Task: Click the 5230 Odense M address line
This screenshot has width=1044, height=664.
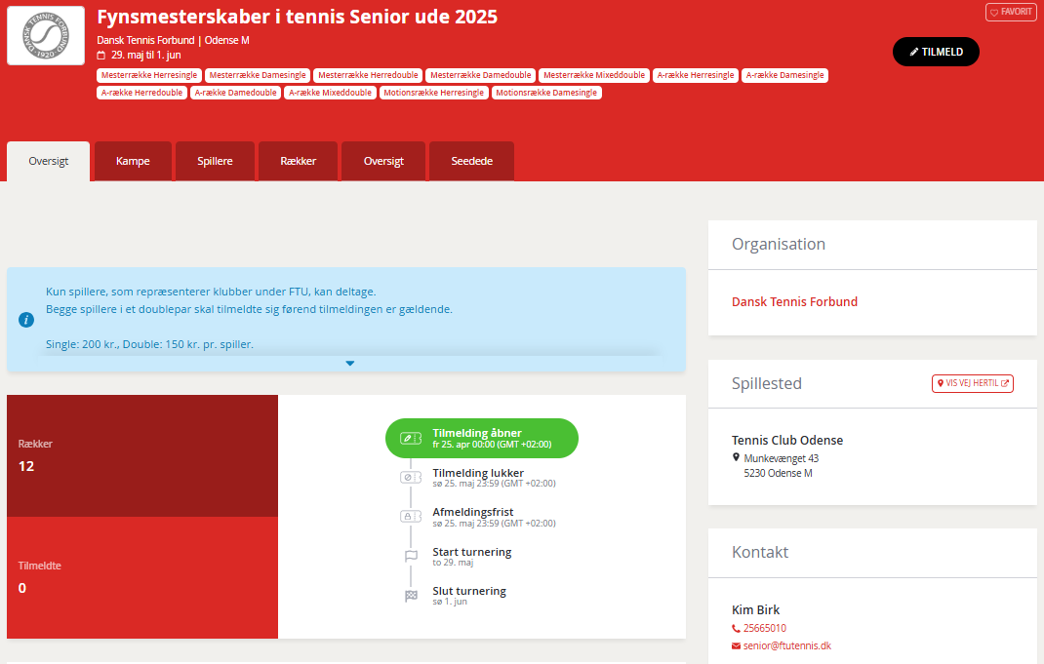Action: coord(778,473)
